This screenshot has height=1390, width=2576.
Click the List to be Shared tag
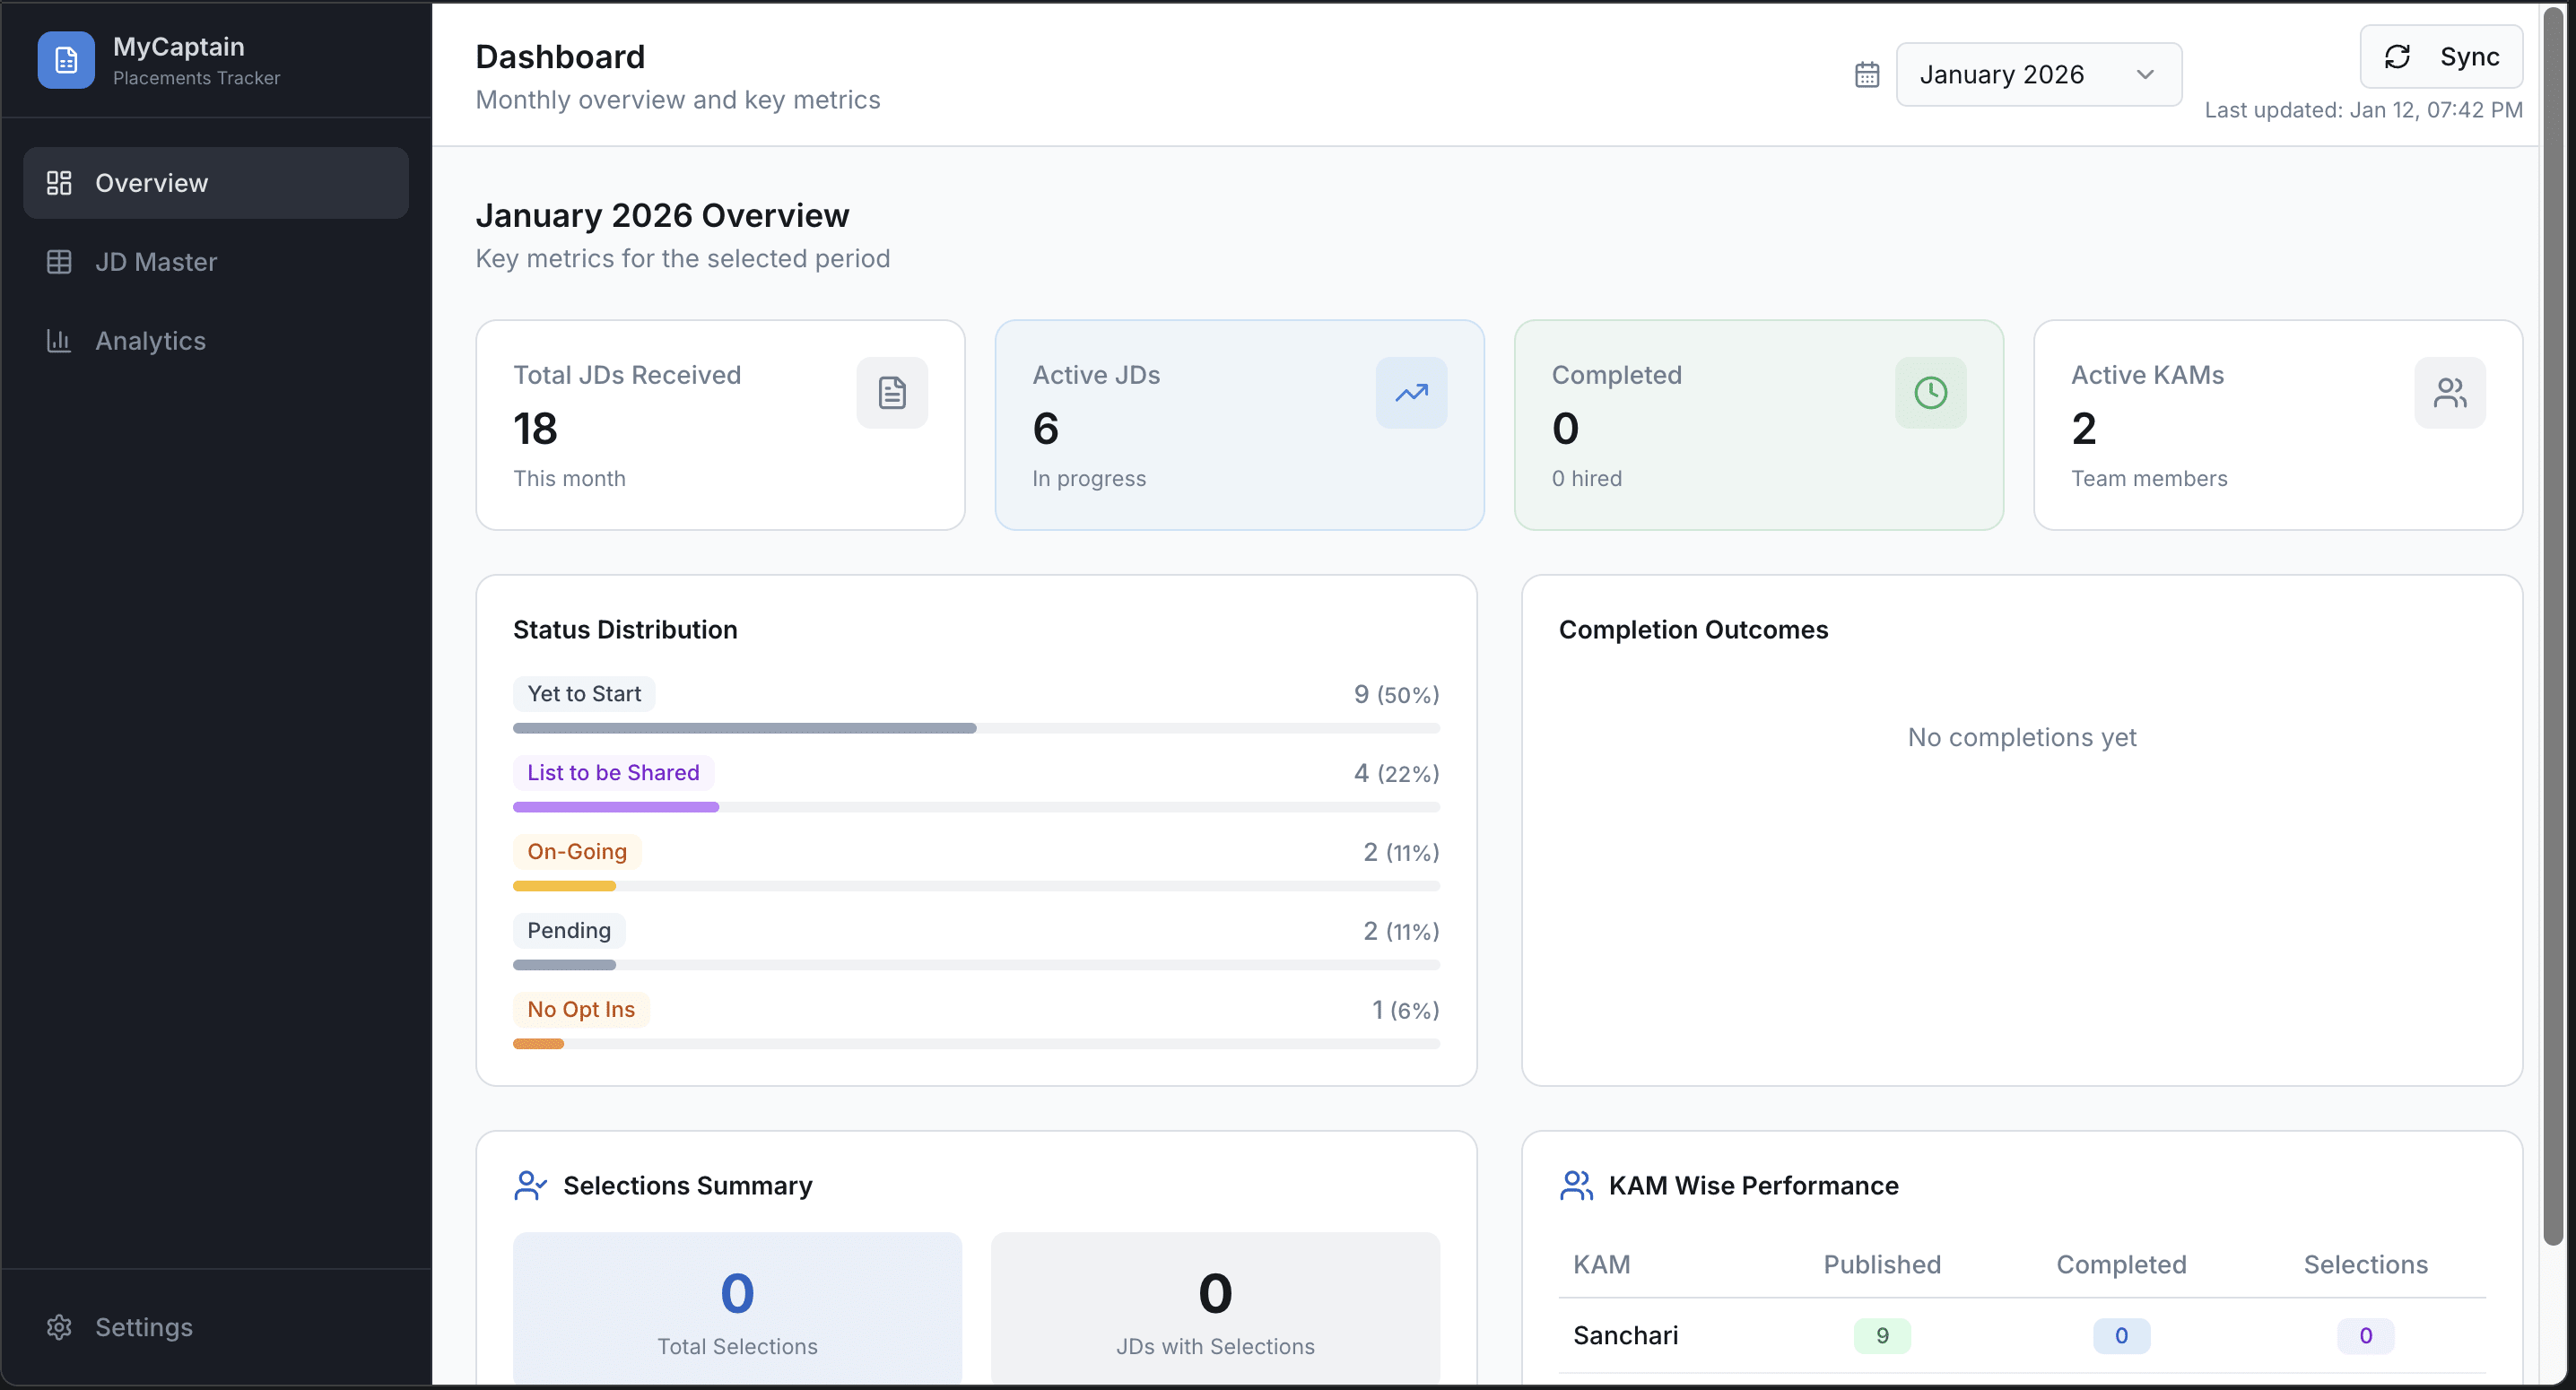(613, 773)
